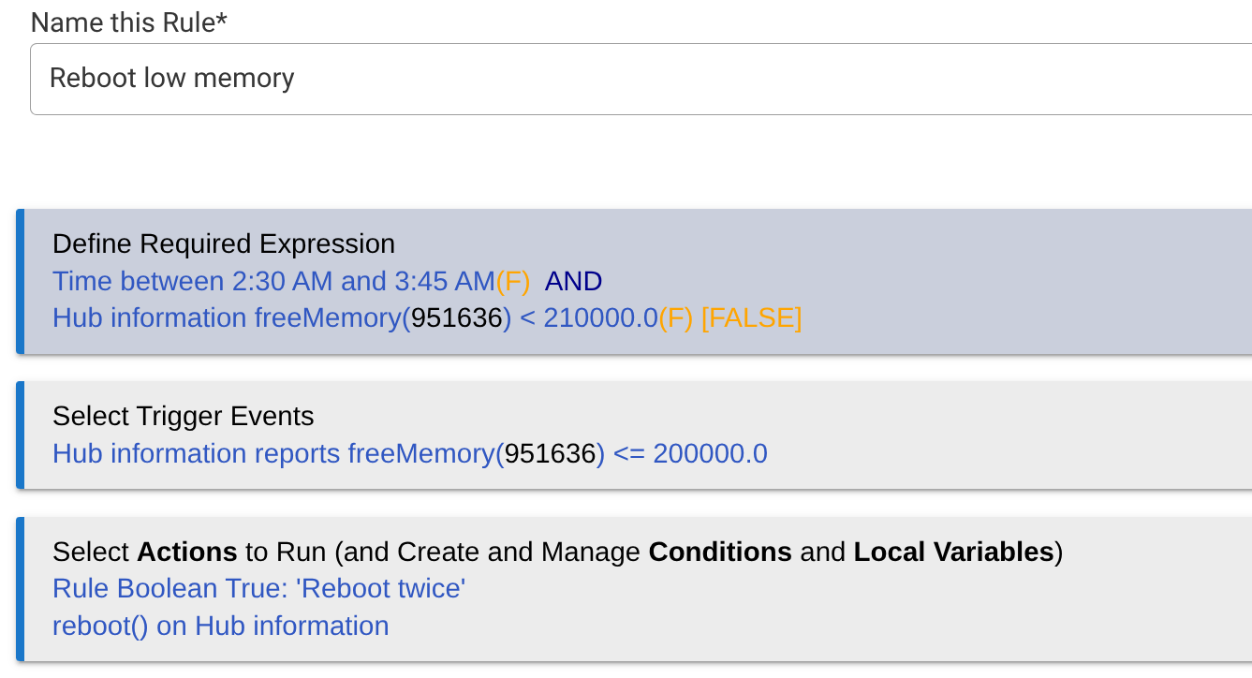Open the Select Trigger Events section
This screenshot has height=678, width=1252.
(x=184, y=417)
